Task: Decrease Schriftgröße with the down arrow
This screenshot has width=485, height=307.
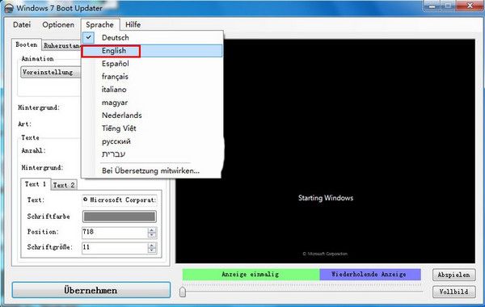Action: (x=152, y=250)
